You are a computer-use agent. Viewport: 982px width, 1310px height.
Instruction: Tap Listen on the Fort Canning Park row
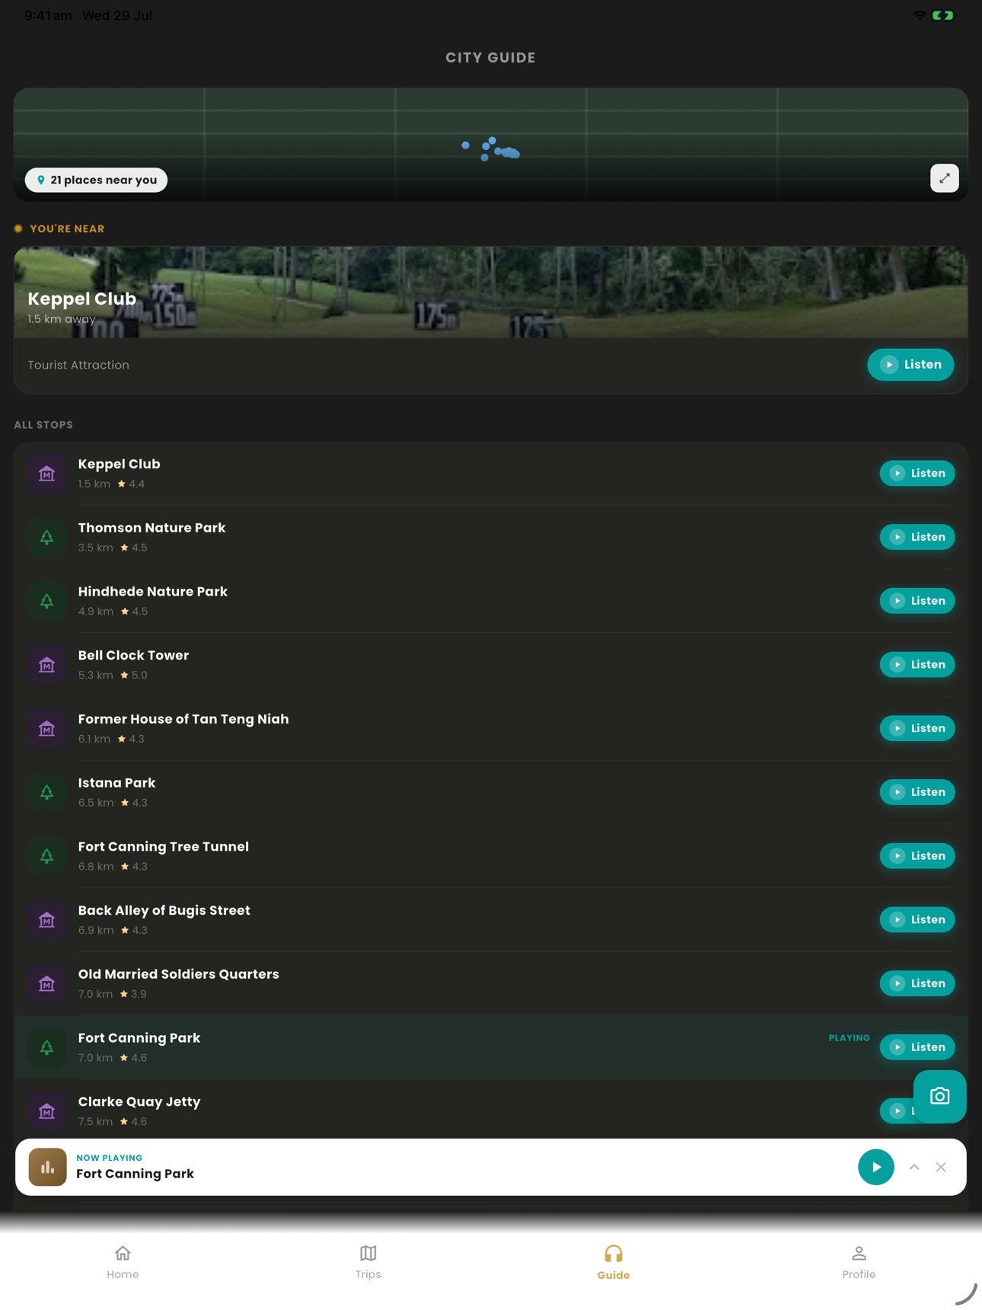click(917, 1047)
